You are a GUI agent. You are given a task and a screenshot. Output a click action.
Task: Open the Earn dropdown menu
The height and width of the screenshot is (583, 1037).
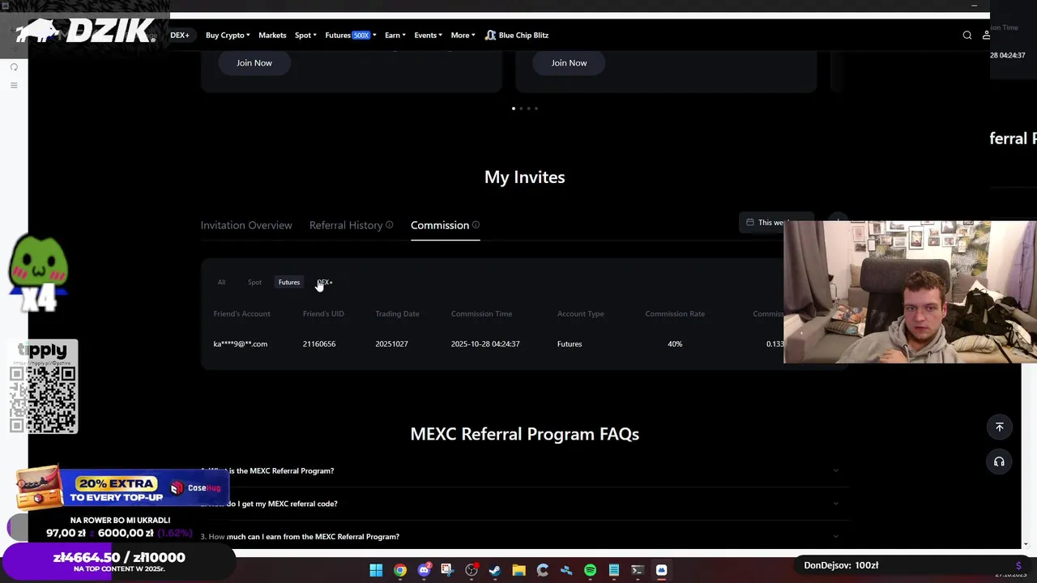[395, 36]
